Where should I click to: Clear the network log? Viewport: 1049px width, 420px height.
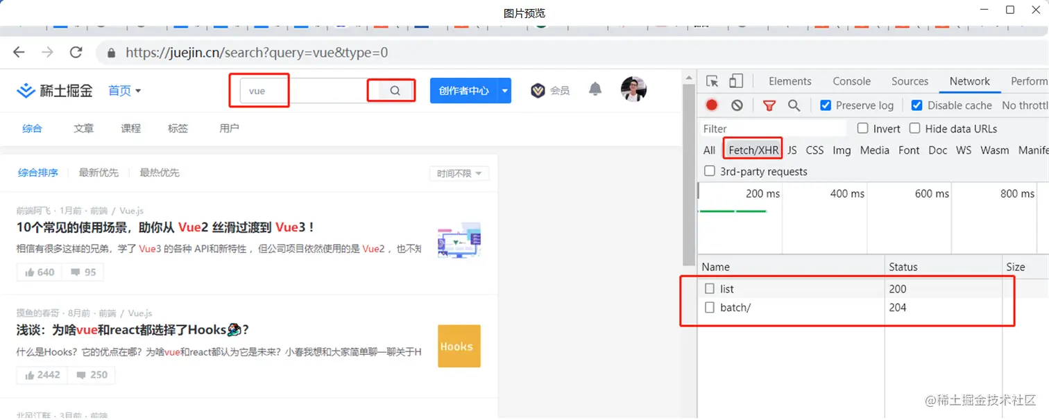[737, 105]
